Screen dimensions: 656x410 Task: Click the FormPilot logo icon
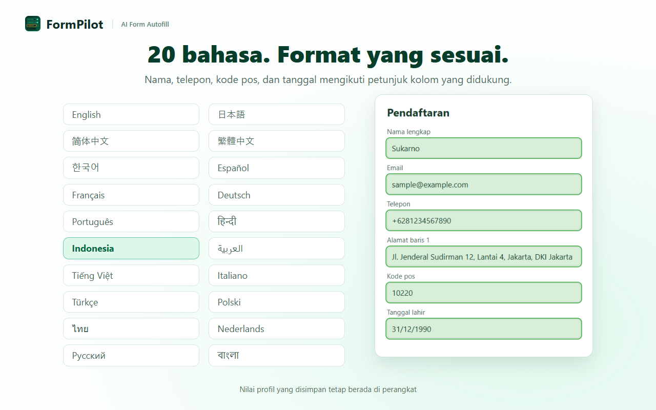click(33, 24)
